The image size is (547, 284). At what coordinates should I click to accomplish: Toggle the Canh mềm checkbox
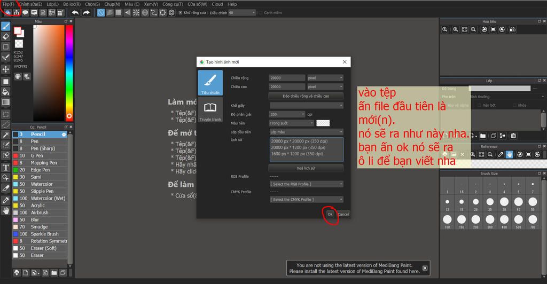tap(260, 12)
